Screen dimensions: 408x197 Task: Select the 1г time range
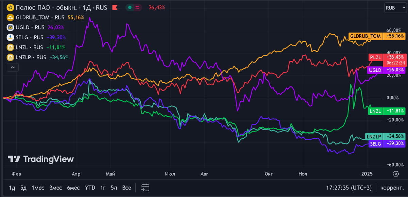point(103,188)
